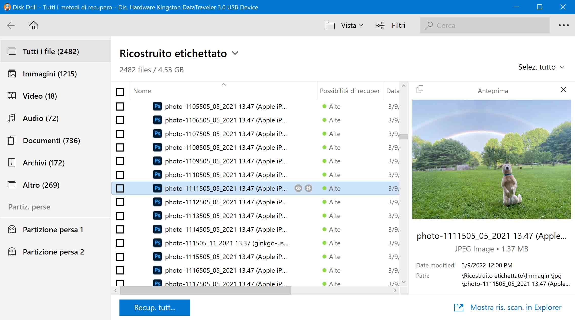
Task: Open the Home screen icon
Action: pos(33,25)
